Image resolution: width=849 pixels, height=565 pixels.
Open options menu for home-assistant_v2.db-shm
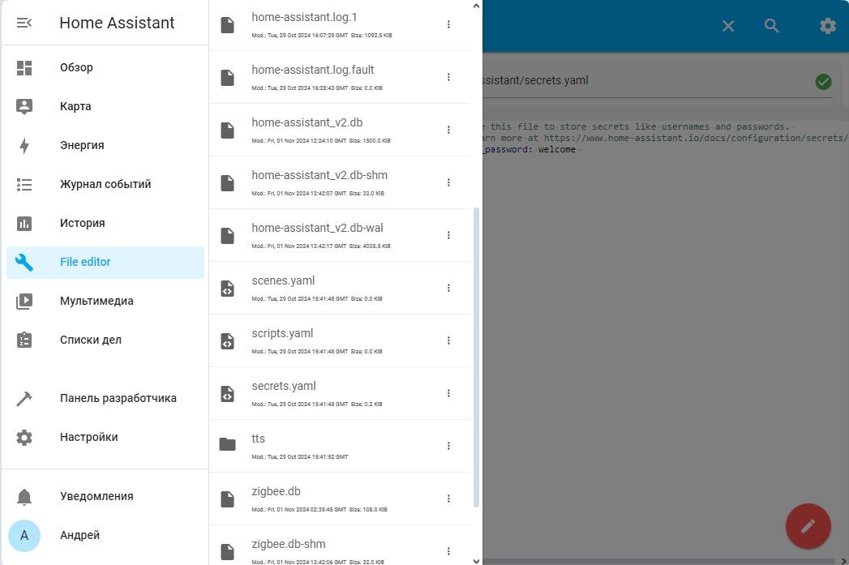click(448, 182)
